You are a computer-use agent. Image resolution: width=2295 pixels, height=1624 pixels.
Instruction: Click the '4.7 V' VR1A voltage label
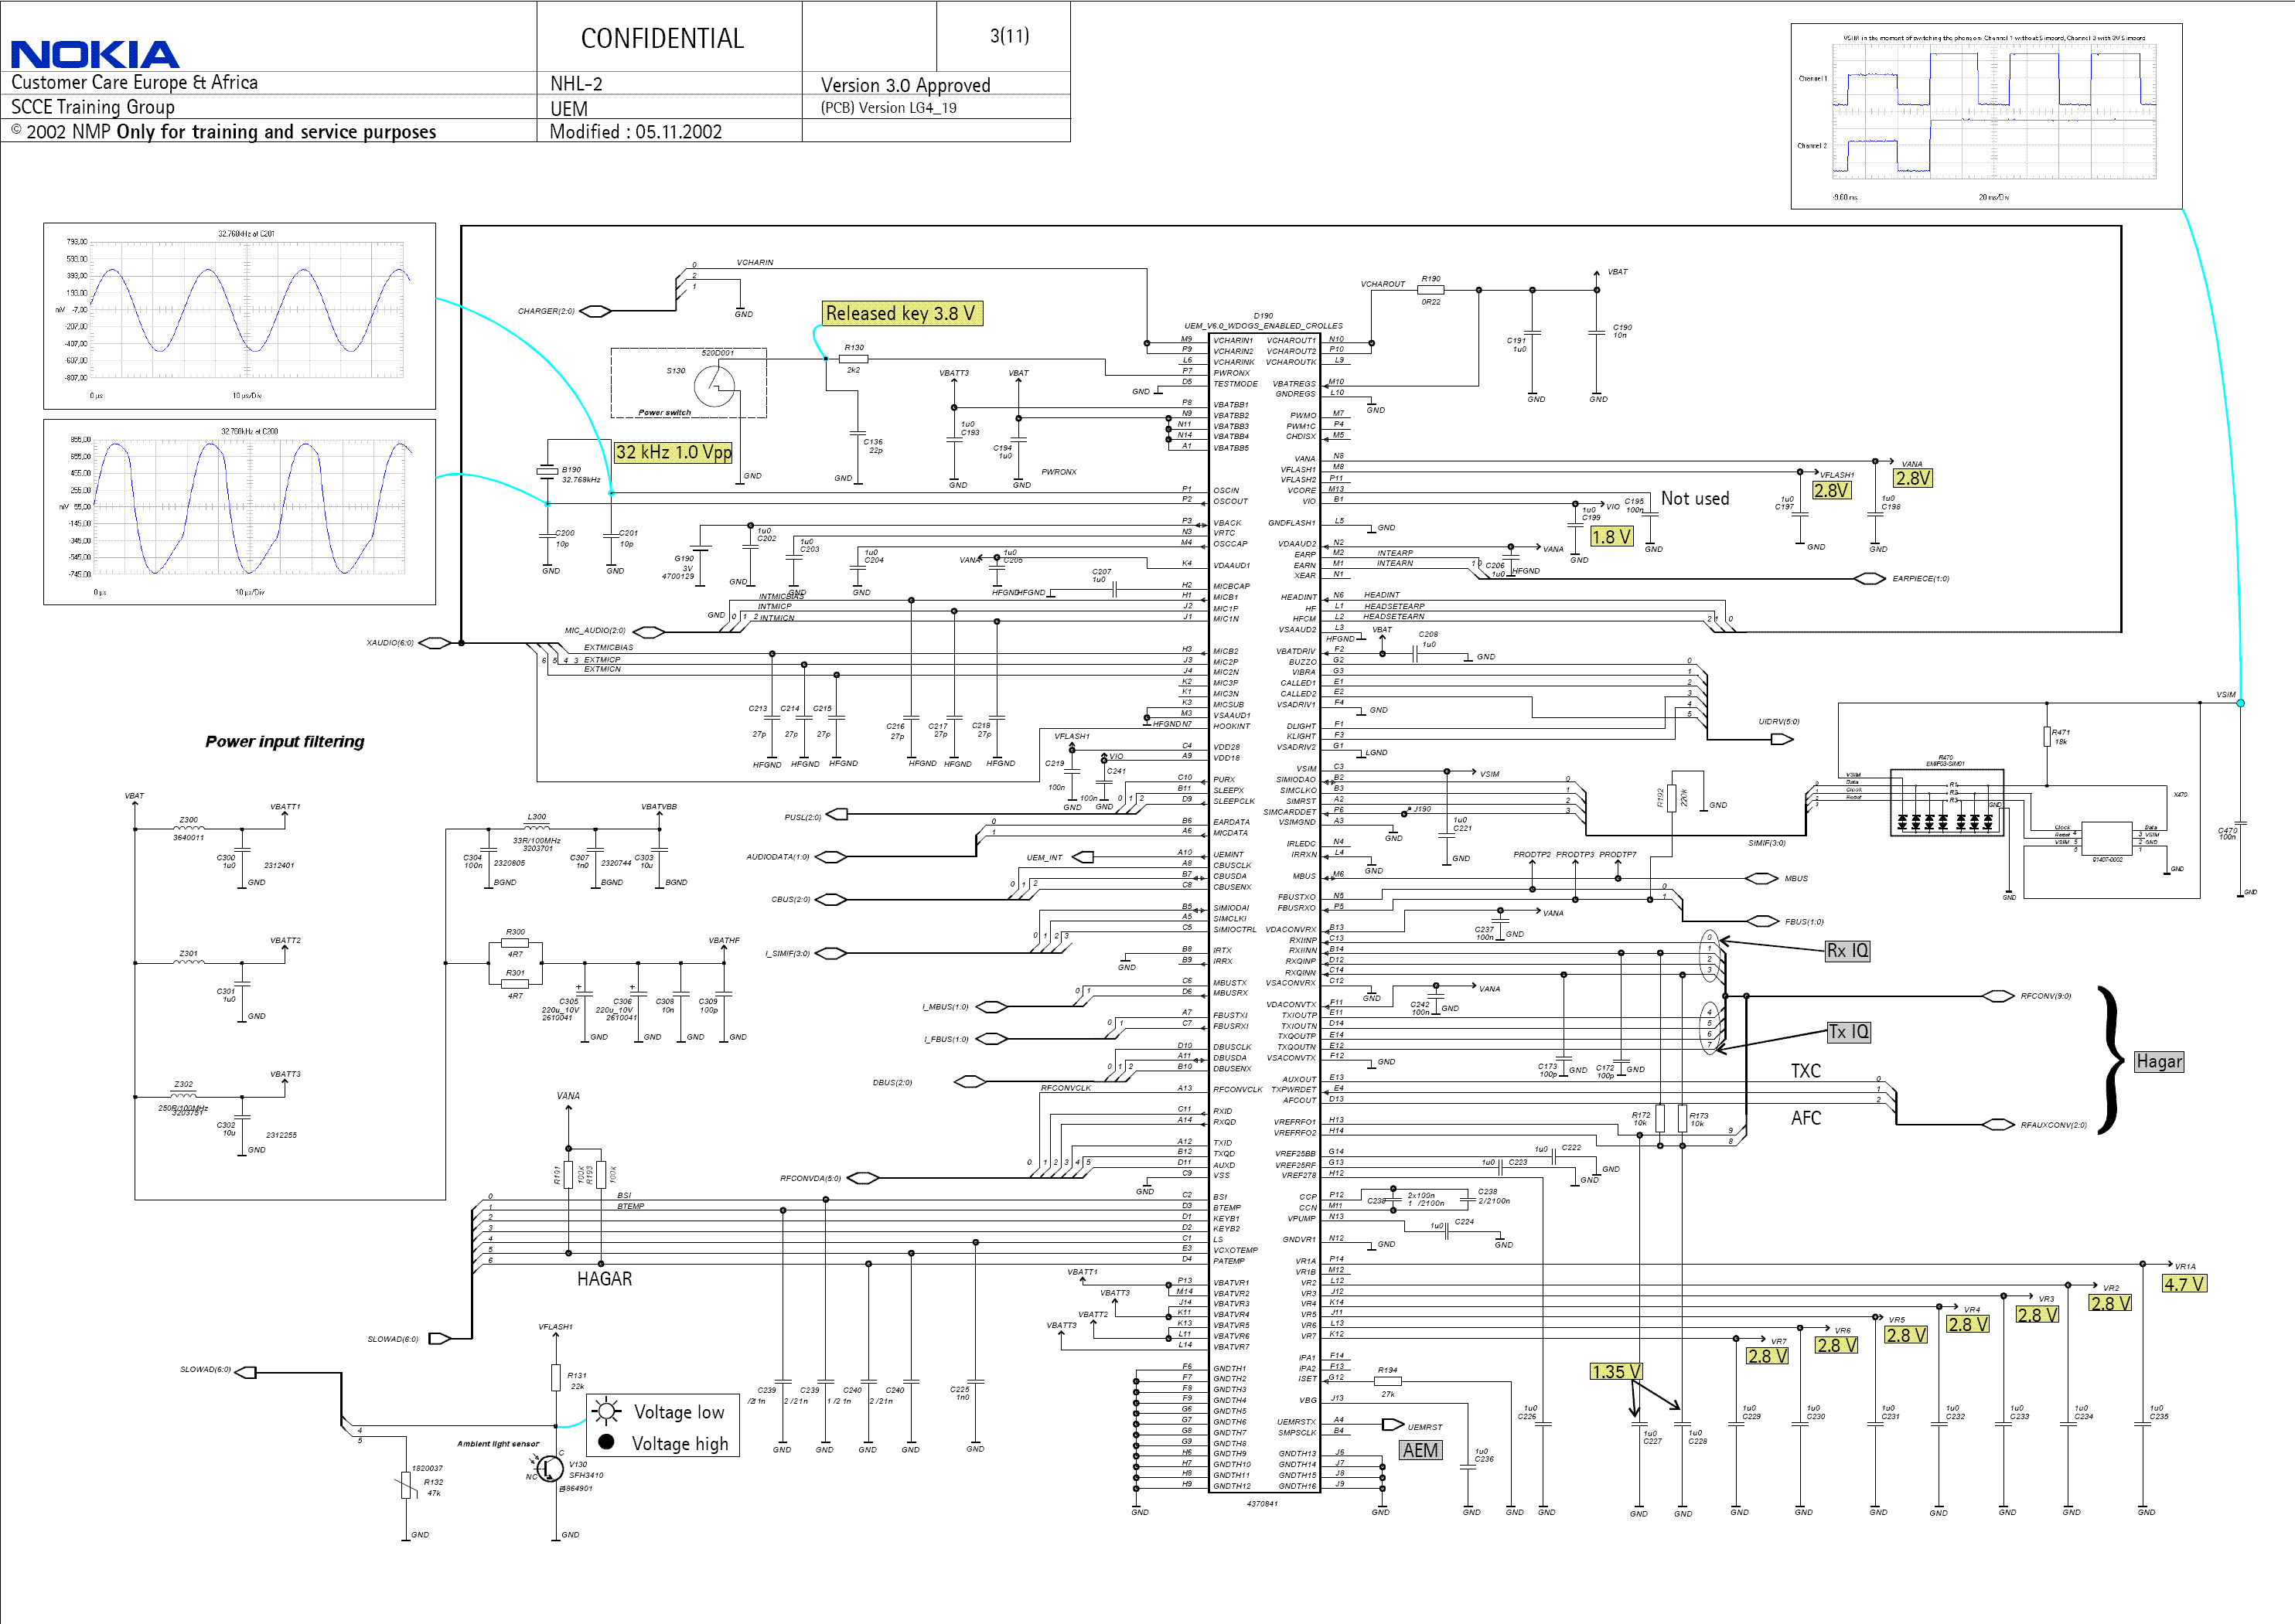click(x=2184, y=1284)
